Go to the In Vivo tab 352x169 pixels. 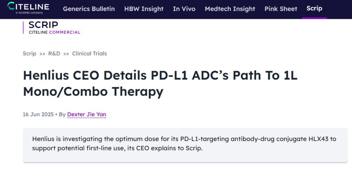184,9
